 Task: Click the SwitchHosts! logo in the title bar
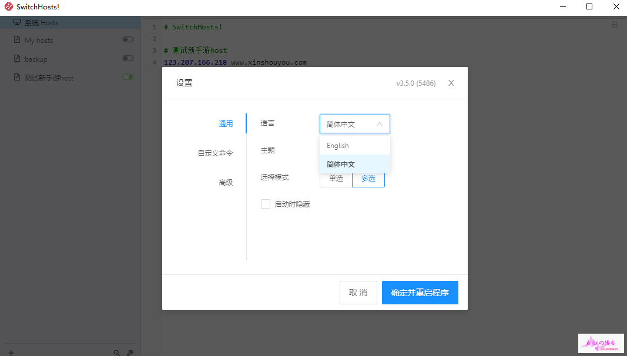pyautogui.click(x=8, y=7)
